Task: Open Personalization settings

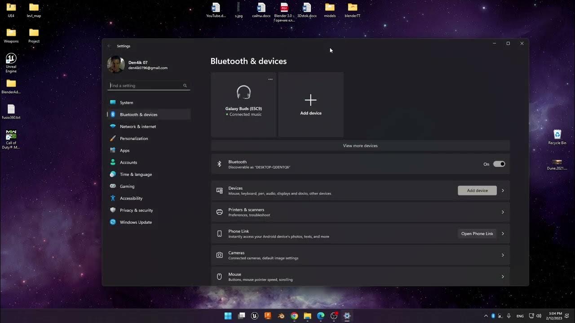Action: [x=149, y=138]
